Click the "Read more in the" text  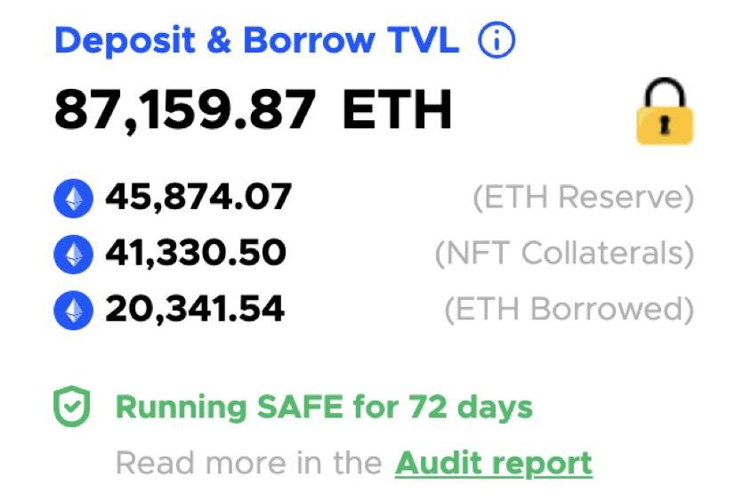(x=250, y=463)
